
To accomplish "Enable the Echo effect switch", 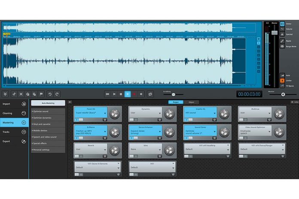I will coord(134,156).
